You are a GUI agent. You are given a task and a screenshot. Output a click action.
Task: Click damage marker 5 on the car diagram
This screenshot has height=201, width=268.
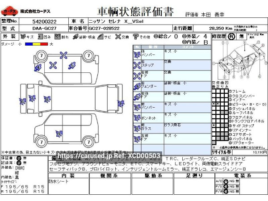(x=72, y=65)
